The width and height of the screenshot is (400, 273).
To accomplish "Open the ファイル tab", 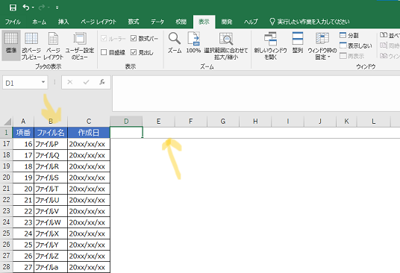I will (x=13, y=22).
